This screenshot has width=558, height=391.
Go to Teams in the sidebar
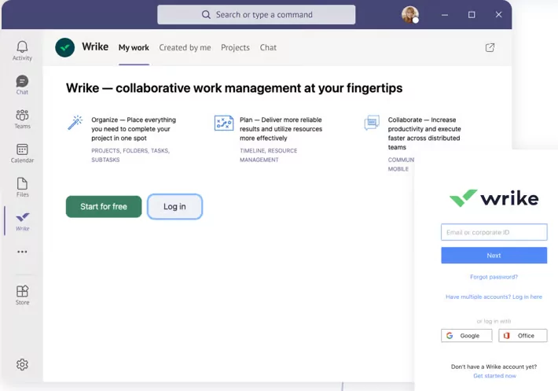[22, 119]
